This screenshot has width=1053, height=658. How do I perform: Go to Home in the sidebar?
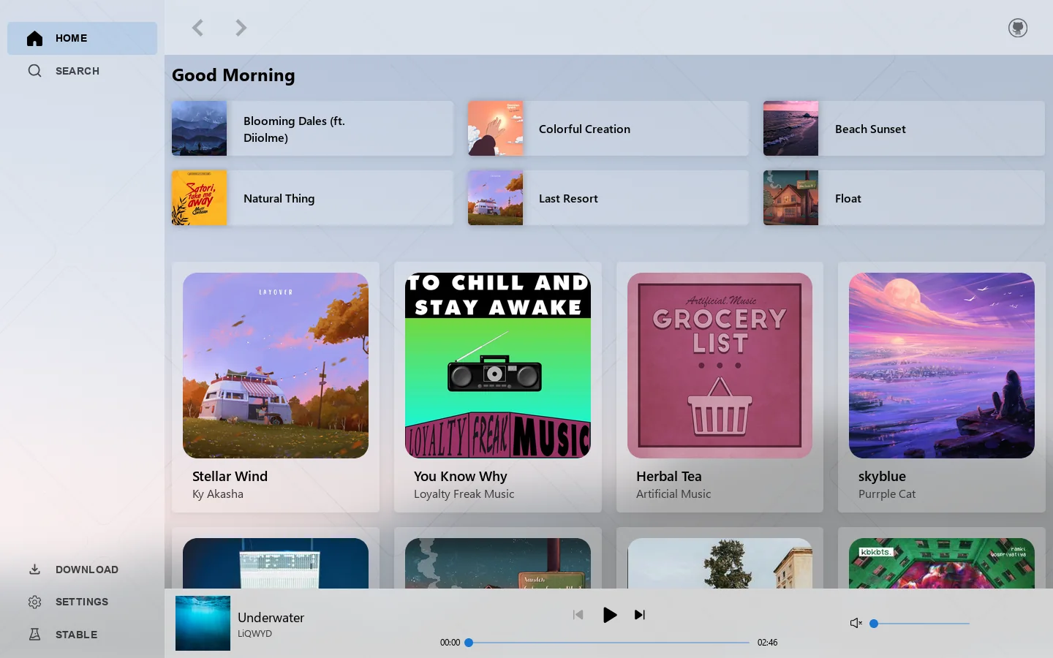pos(82,38)
